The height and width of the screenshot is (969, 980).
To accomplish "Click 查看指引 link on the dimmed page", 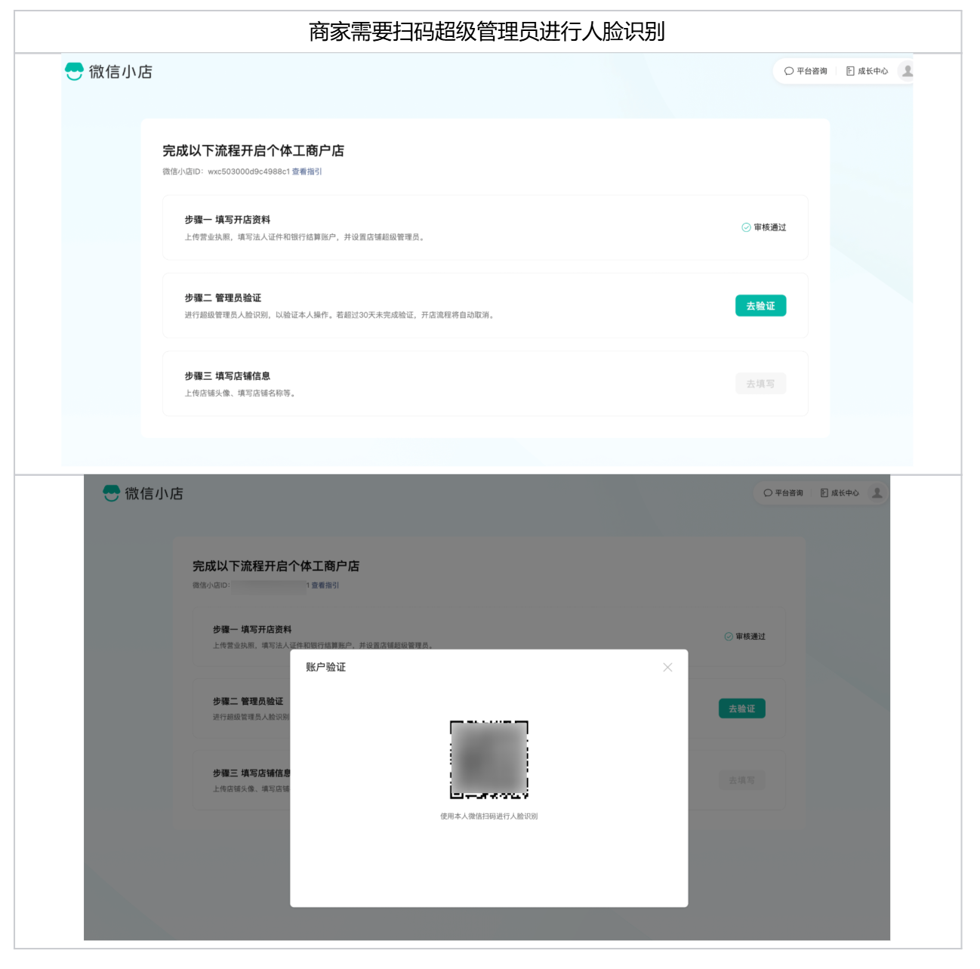I will [325, 585].
